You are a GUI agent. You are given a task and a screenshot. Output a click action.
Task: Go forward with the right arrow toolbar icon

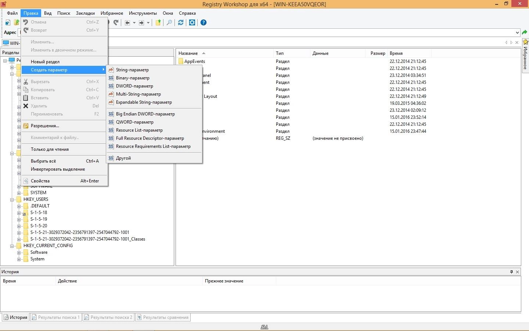click(141, 23)
